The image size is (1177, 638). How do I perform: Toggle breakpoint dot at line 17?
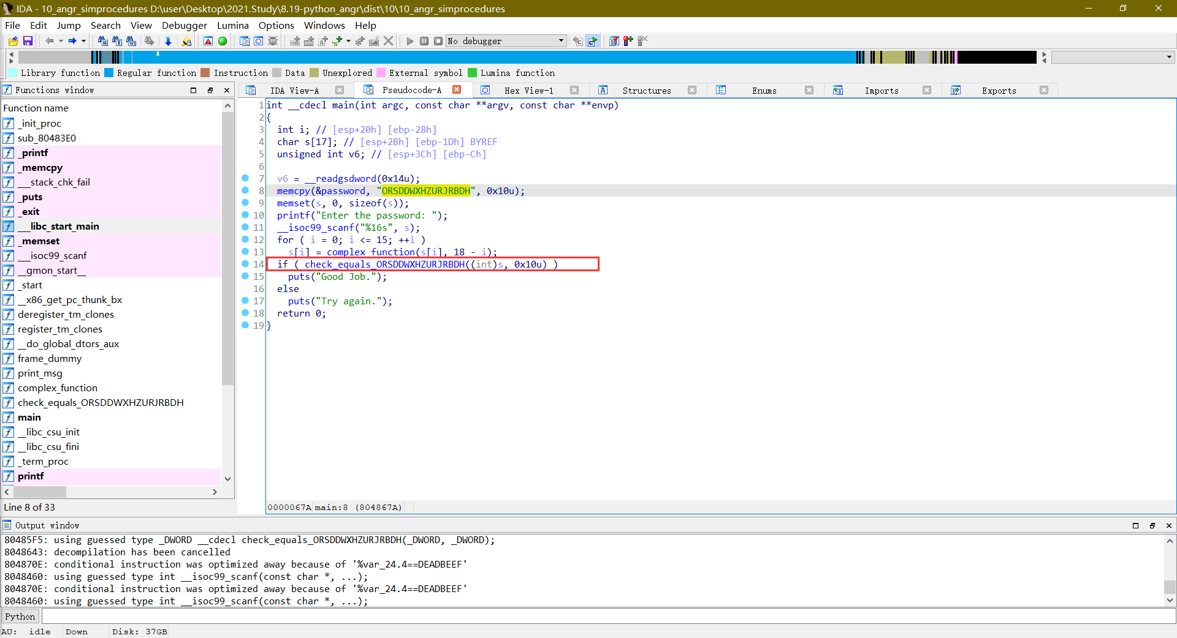click(x=245, y=301)
